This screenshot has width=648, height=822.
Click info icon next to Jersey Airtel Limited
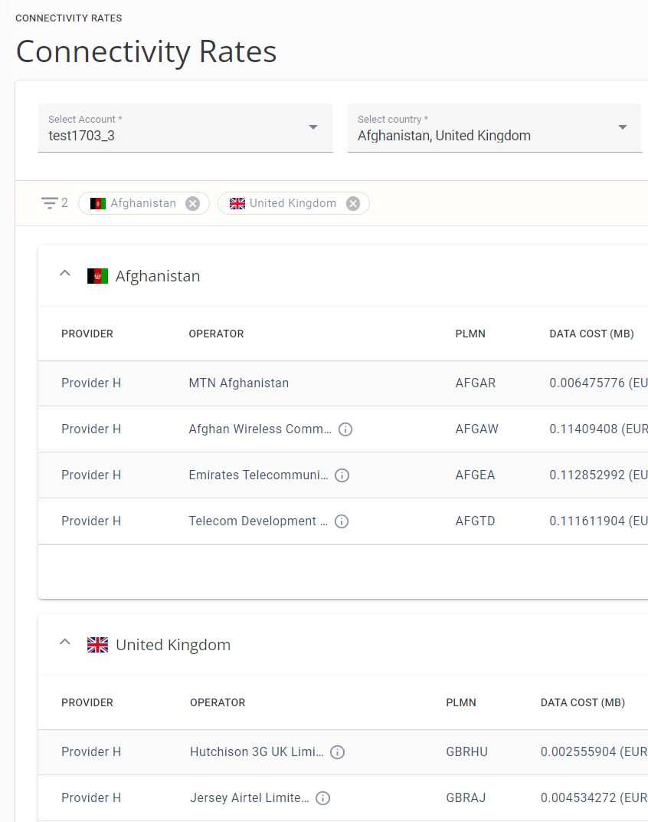(x=323, y=798)
